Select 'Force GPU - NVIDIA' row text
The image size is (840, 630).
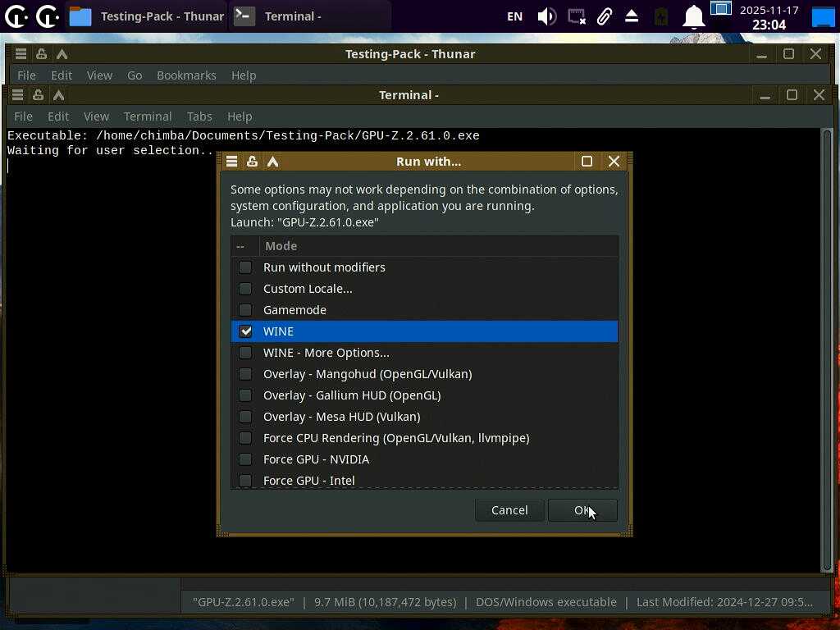point(316,459)
